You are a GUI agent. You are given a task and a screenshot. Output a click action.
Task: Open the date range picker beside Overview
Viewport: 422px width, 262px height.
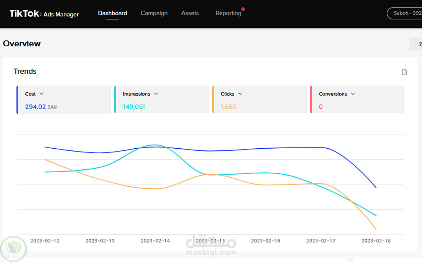[416, 44]
